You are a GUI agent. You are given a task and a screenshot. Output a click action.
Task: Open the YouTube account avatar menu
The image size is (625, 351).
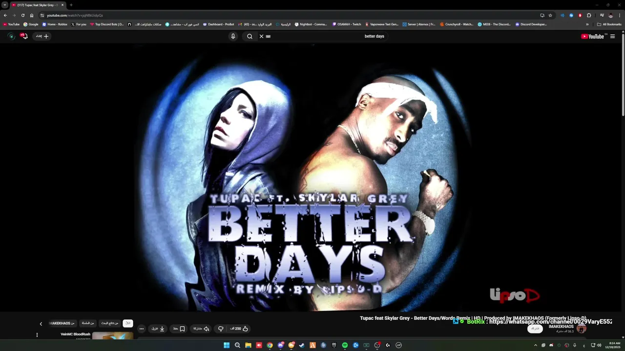pos(11,36)
